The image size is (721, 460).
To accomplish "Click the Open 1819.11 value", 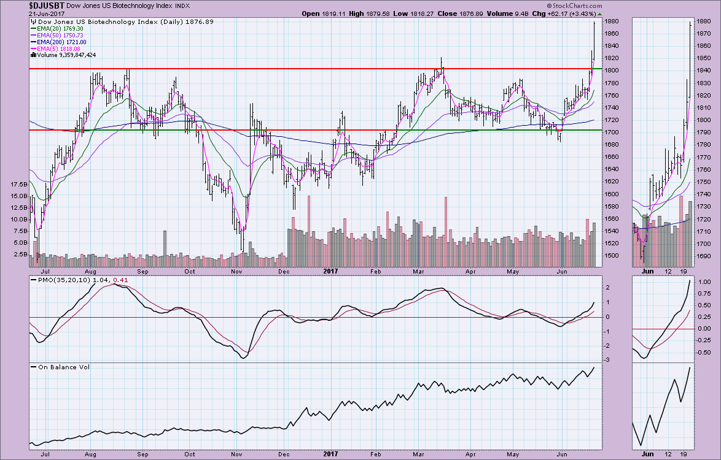I will tap(323, 13).
